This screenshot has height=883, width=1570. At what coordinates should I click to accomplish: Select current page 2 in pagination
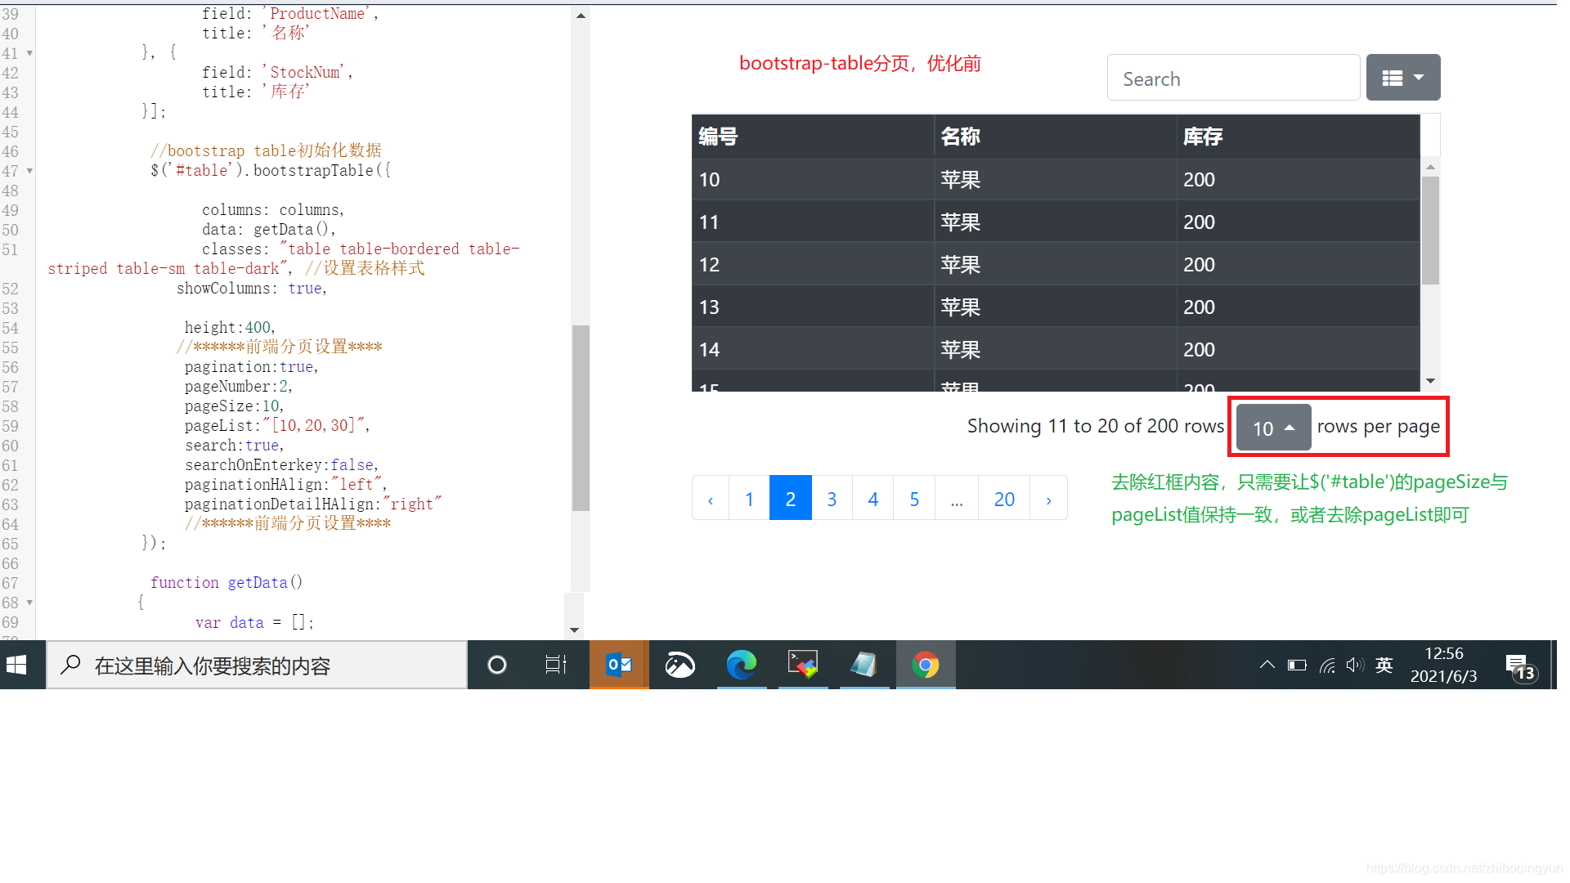point(791,498)
